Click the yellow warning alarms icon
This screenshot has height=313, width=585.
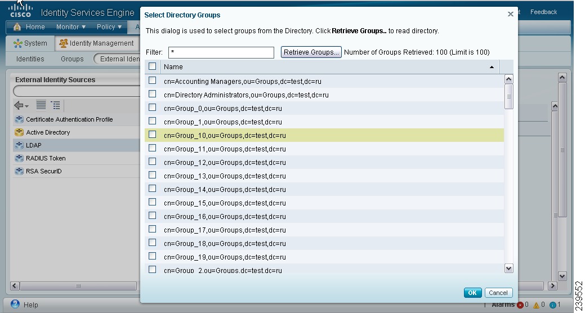536,305
